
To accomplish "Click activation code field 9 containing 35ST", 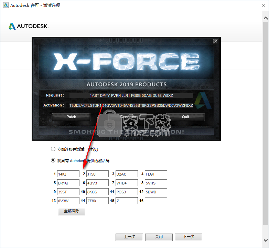I will 68,192.
